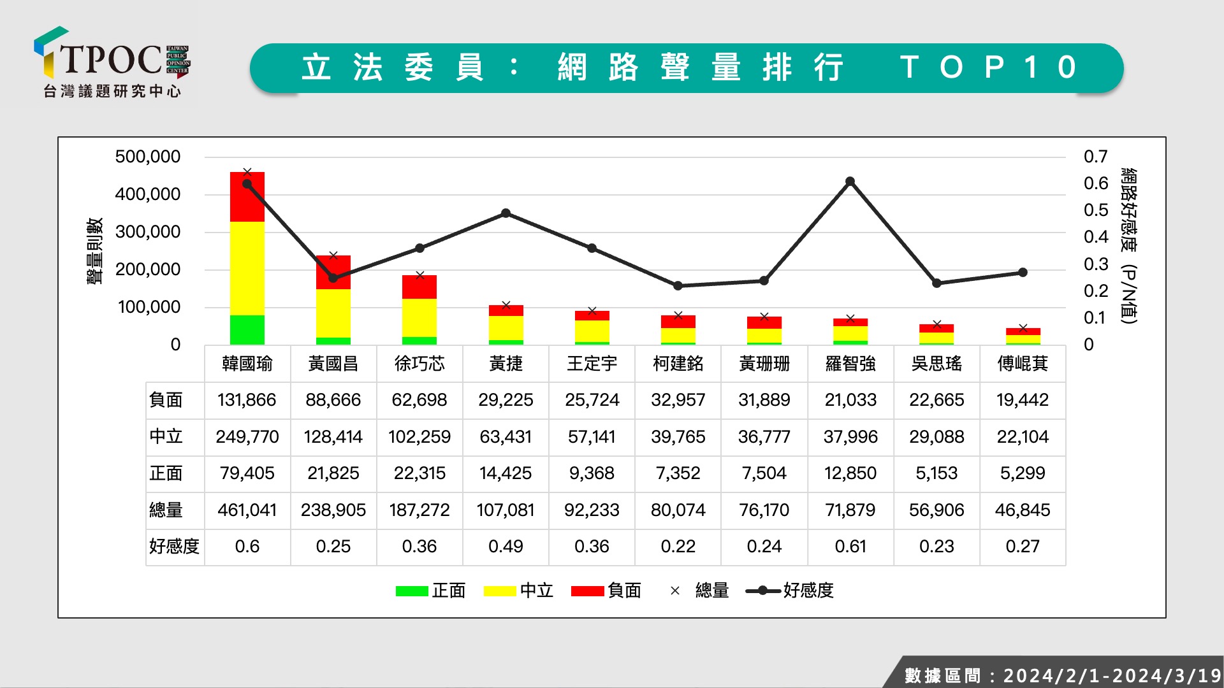This screenshot has width=1224, height=688.
Task: Click the 黃國昌 column header
Action: (333, 364)
